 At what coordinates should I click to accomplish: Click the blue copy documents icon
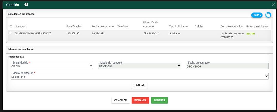(268, 15)
